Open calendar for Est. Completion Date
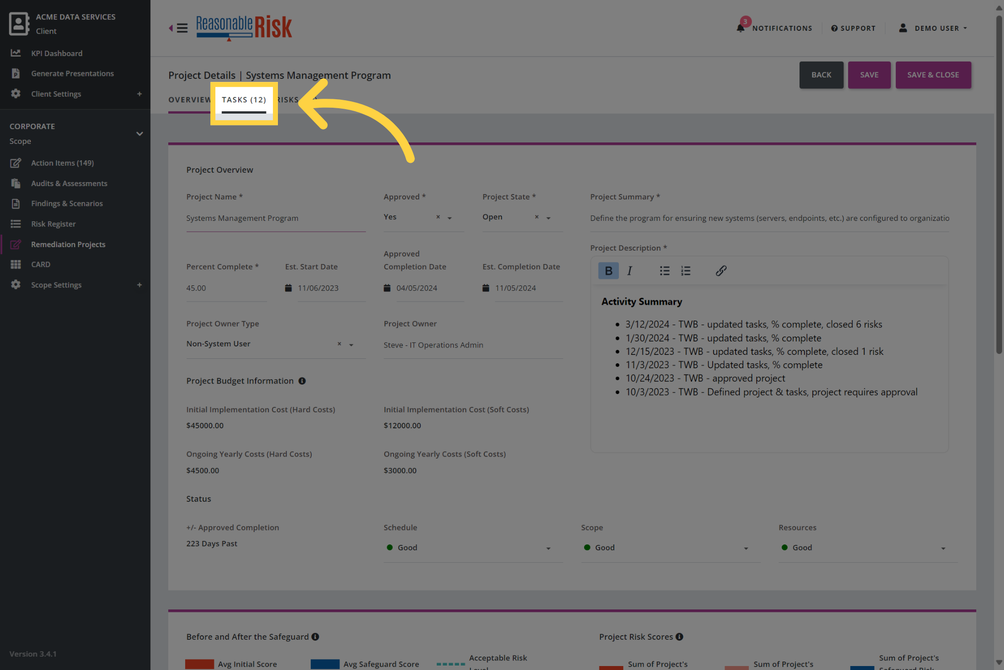This screenshot has height=670, width=1004. pyautogui.click(x=486, y=288)
